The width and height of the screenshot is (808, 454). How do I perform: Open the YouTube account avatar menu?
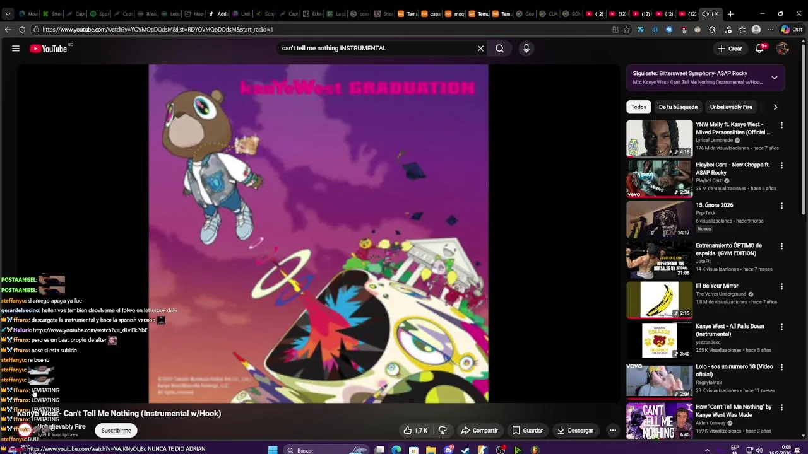(x=783, y=49)
